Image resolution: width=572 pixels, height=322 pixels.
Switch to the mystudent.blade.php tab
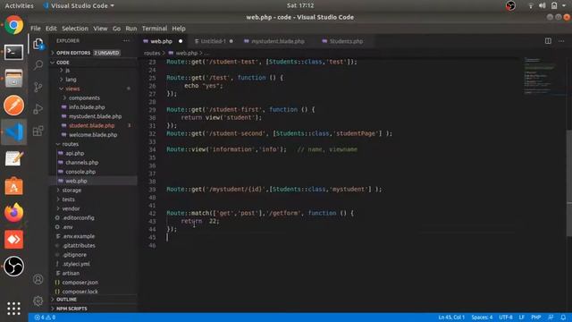[278, 41]
